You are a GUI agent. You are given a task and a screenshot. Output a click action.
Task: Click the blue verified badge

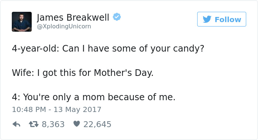tap(117, 17)
